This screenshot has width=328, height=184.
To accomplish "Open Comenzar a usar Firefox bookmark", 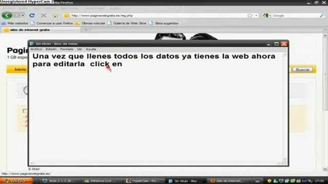I will (x=52, y=23).
